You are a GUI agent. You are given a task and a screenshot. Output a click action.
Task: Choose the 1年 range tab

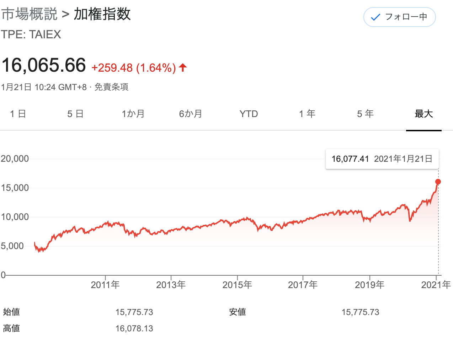tap(307, 114)
